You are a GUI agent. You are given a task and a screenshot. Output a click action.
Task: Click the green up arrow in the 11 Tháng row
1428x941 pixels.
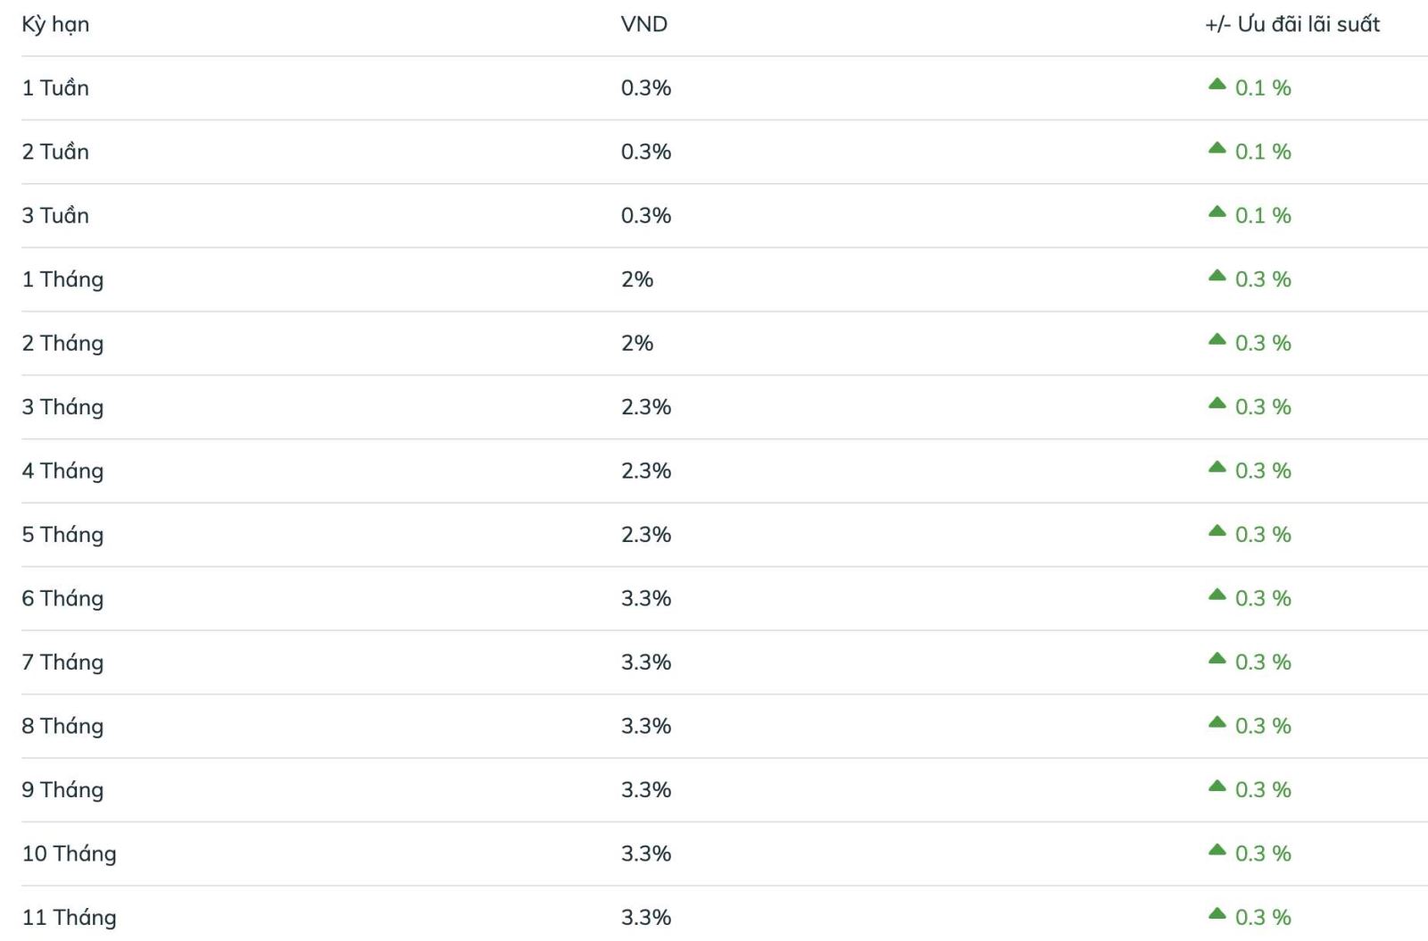click(1216, 913)
